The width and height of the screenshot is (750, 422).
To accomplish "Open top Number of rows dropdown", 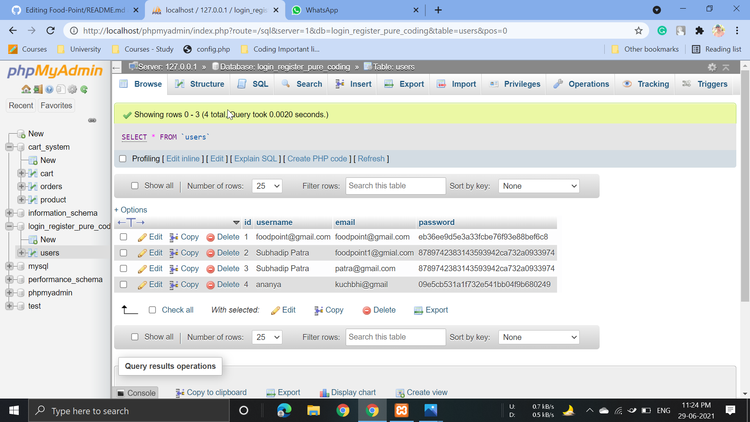I will 267,186.
